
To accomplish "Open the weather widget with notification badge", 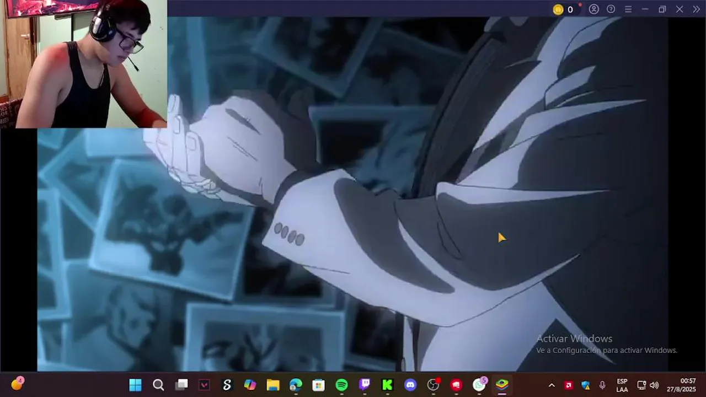I will tap(17, 384).
